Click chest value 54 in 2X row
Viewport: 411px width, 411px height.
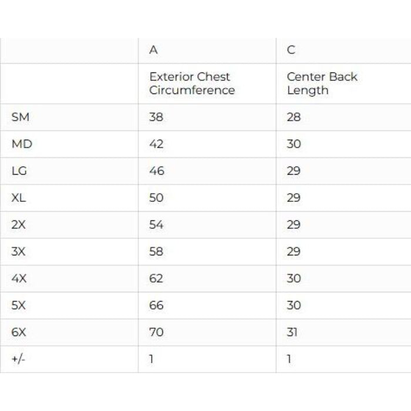coord(156,225)
